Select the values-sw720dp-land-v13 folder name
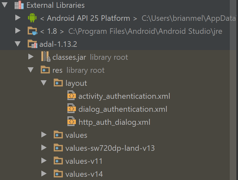 pyautogui.click(x=110, y=148)
